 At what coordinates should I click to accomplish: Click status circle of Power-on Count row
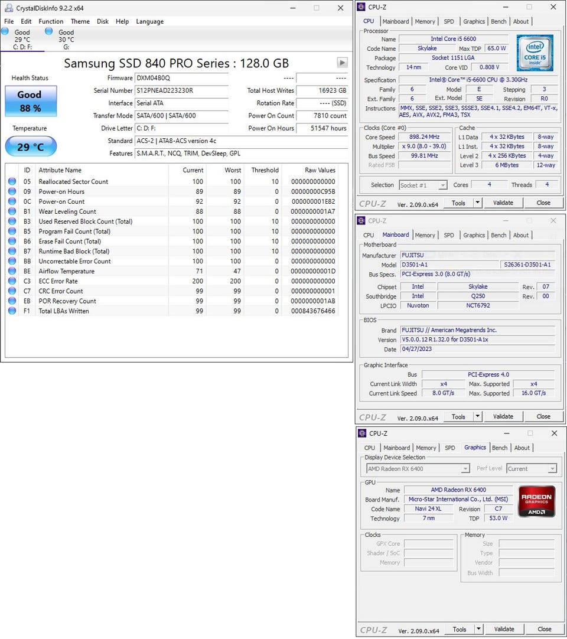tap(12, 201)
